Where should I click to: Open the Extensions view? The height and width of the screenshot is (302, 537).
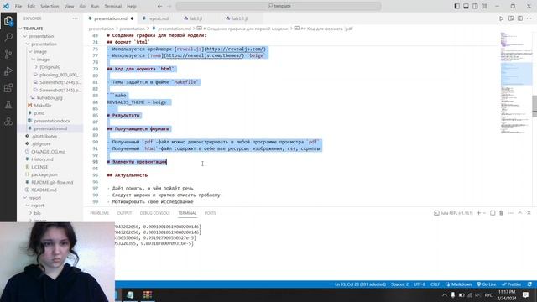(8, 88)
